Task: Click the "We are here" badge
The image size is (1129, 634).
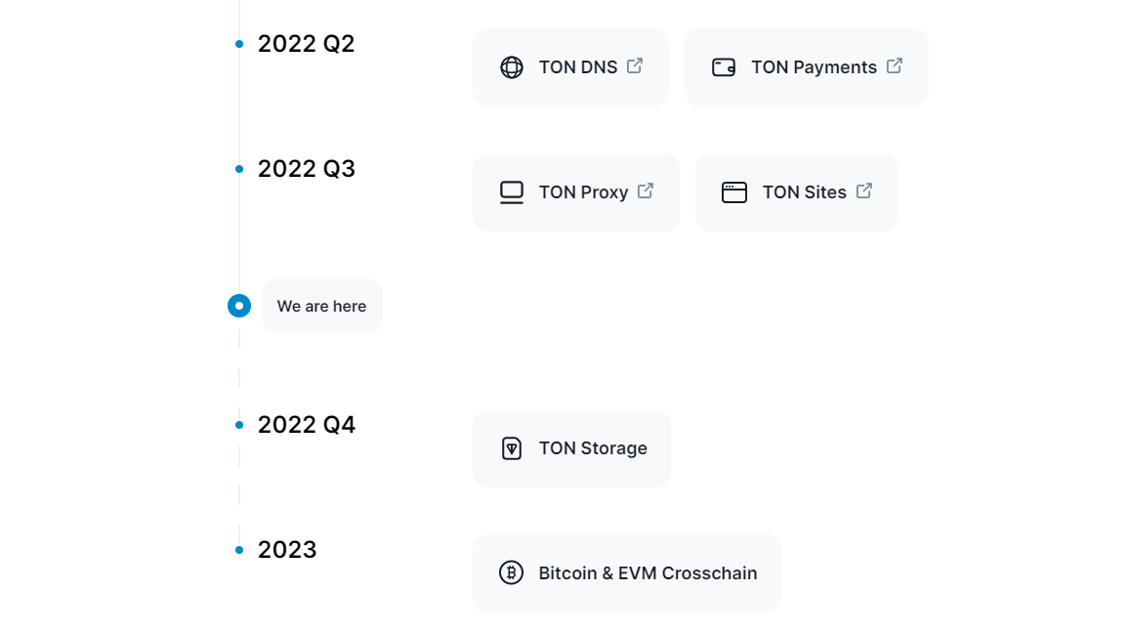Action: coord(322,306)
